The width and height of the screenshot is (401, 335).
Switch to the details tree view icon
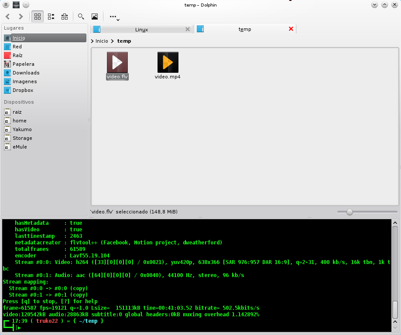tap(64, 17)
